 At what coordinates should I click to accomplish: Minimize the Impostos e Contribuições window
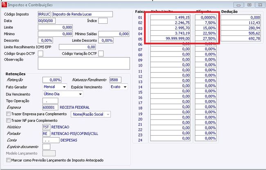click(239, 5)
